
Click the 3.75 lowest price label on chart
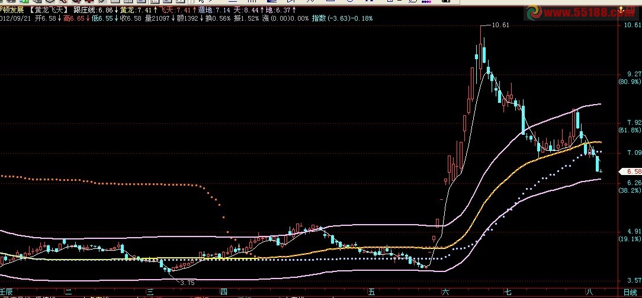[x=187, y=283]
